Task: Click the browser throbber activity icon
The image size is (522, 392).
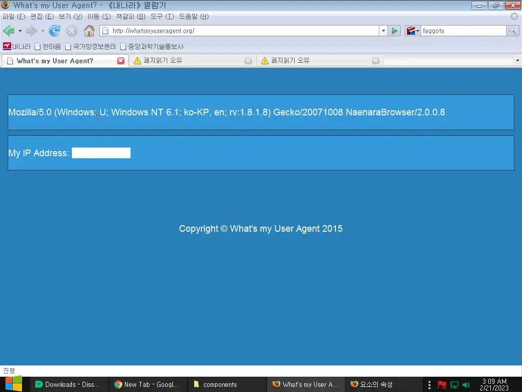Action: (x=514, y=16)
